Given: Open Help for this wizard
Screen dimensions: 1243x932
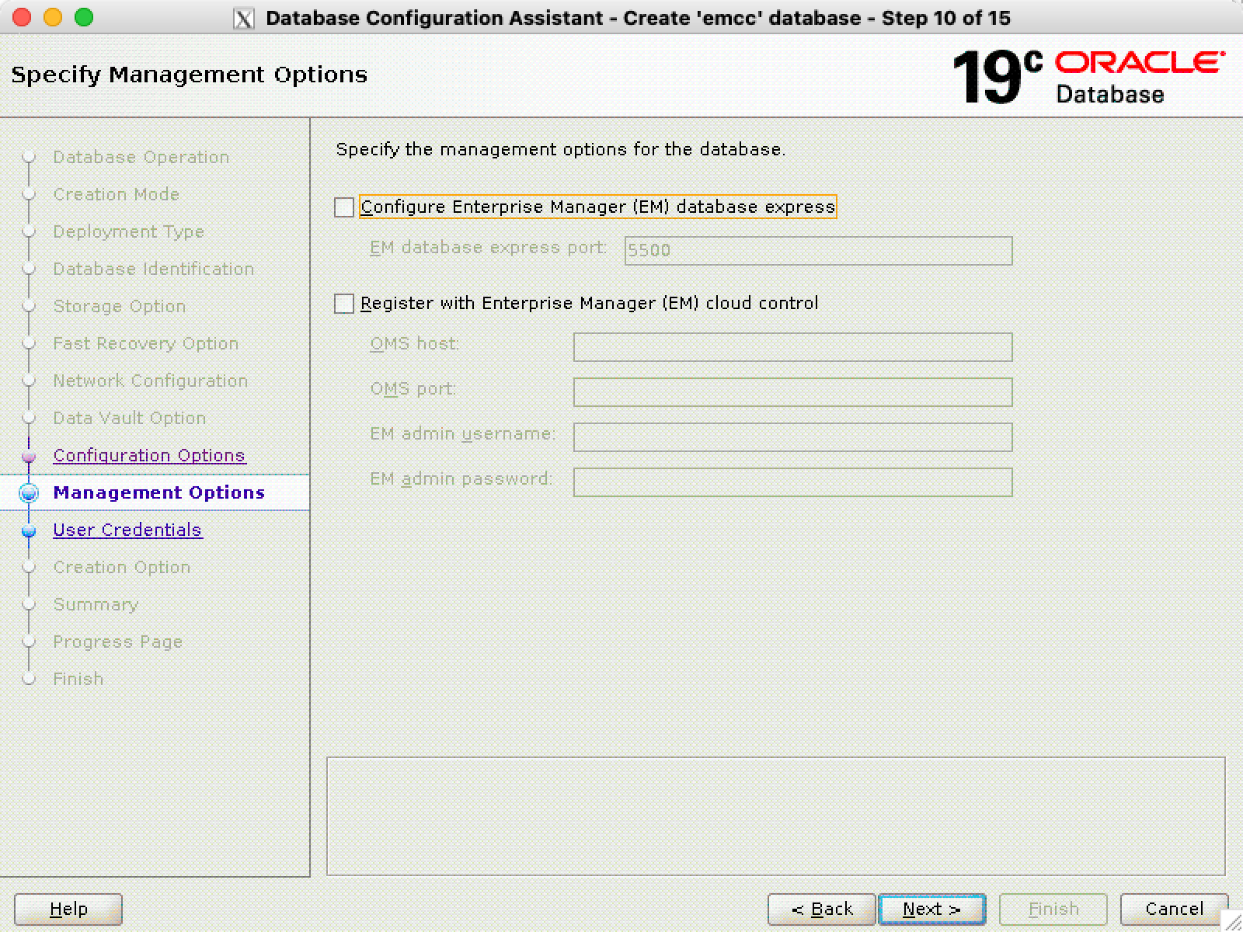Looking at the screenshot, I should pyautogui.click(x=68, y=909).
